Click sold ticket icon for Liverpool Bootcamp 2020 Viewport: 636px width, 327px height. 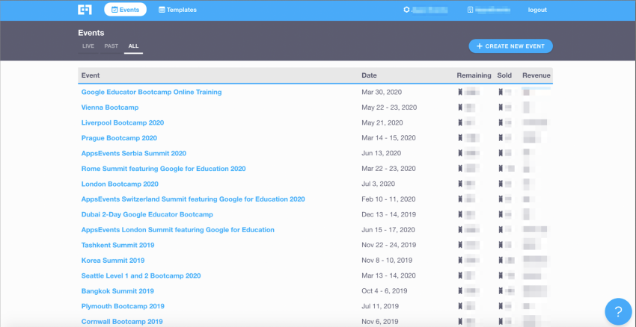[x=501, y=122]
